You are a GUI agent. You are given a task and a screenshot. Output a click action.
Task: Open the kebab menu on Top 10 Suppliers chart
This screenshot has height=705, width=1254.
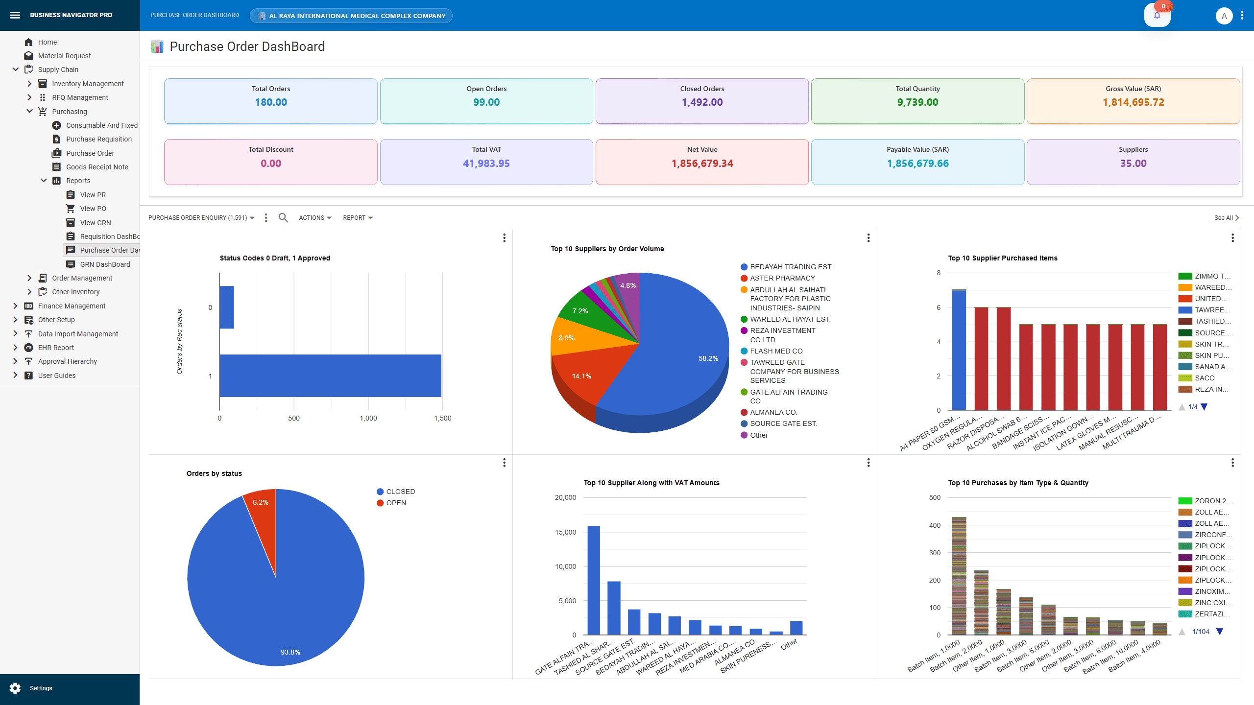(868, 238)
